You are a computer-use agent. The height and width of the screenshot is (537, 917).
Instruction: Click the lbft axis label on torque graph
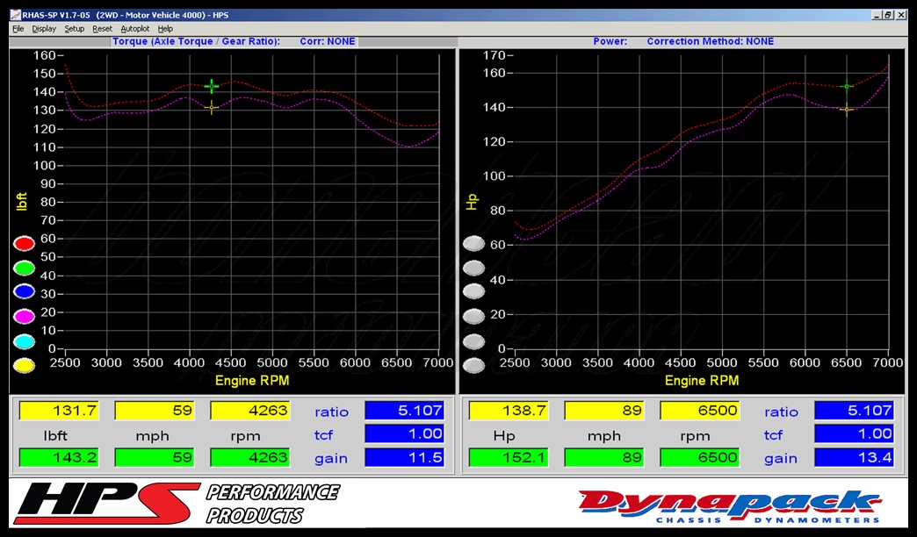pos(22,202)
